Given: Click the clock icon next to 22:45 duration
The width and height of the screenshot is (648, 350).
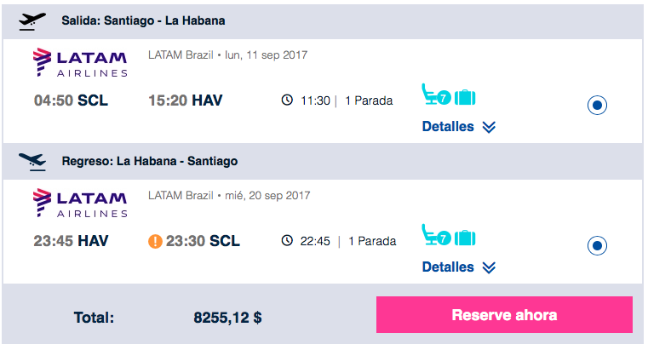Looking at the screenshot, I should click(287, 240).
